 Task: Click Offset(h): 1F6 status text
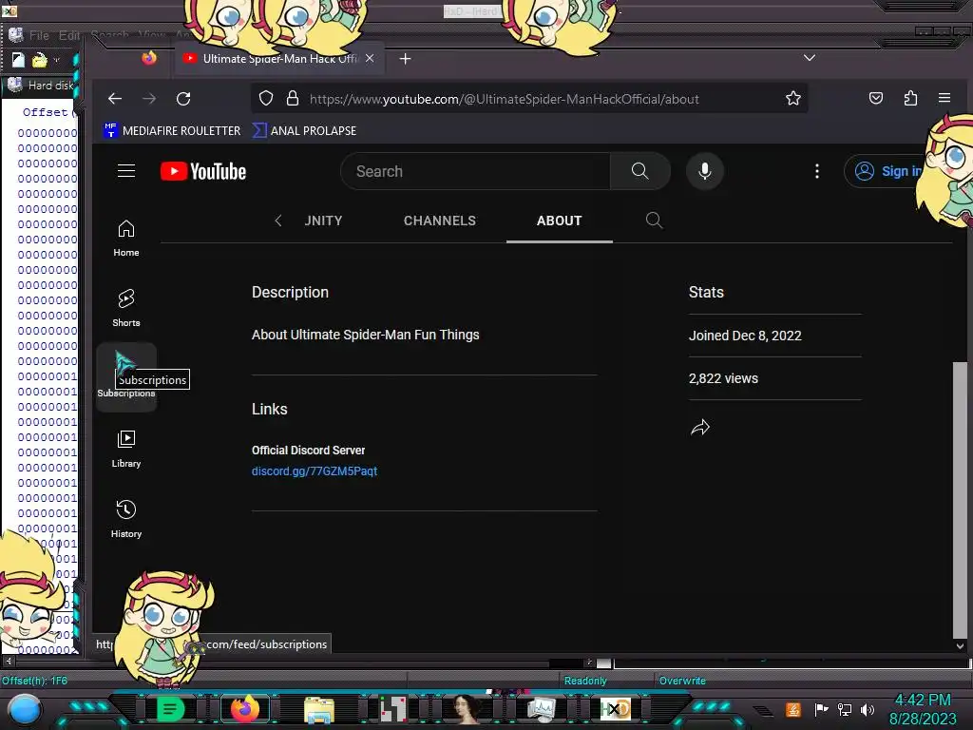35,681
